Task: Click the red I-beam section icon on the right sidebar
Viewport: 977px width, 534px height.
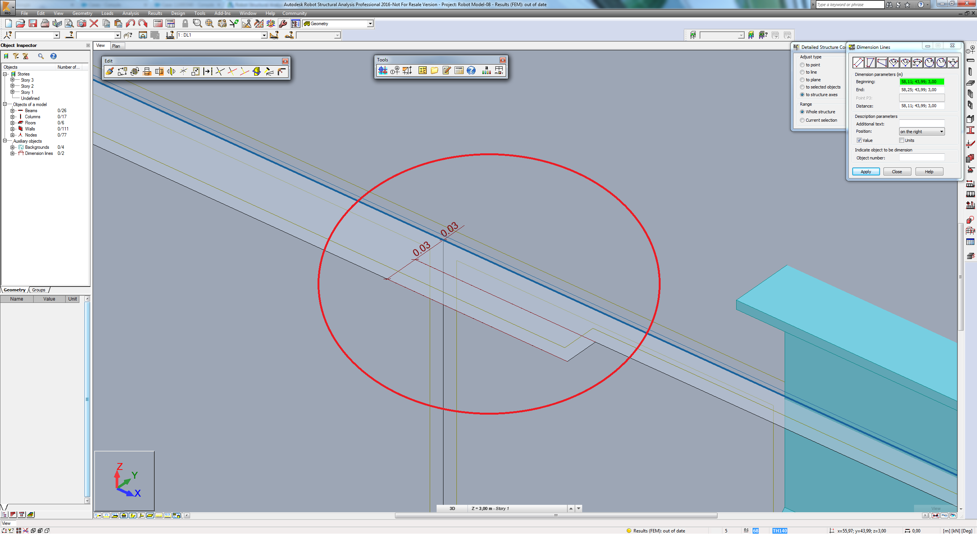Action: click(971, 130)
